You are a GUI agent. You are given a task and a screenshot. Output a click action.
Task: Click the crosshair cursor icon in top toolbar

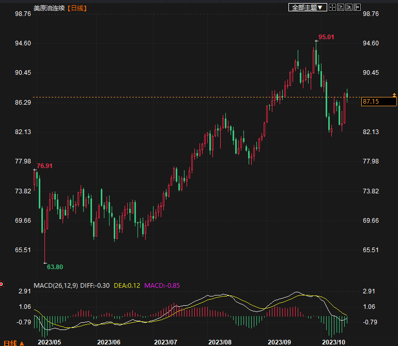332,7
